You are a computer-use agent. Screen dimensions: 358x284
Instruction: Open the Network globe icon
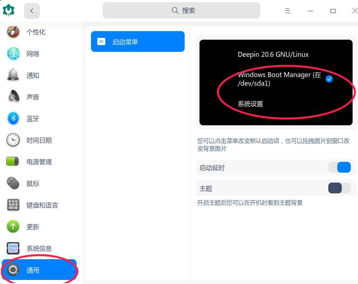click(13, 54)
